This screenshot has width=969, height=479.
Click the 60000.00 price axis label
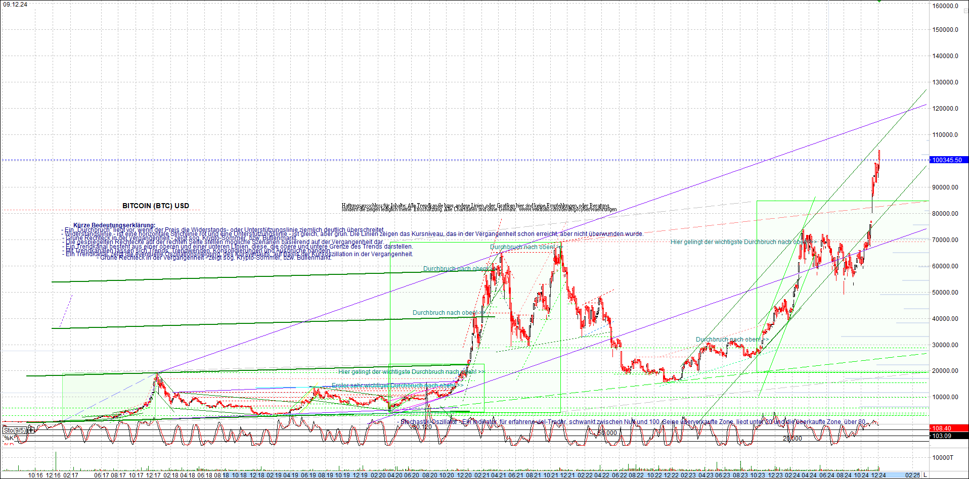pyautogui.click(x=945, y=266)
